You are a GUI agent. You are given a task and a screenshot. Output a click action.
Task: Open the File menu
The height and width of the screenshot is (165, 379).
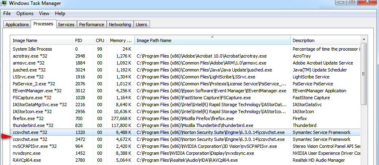7,13
